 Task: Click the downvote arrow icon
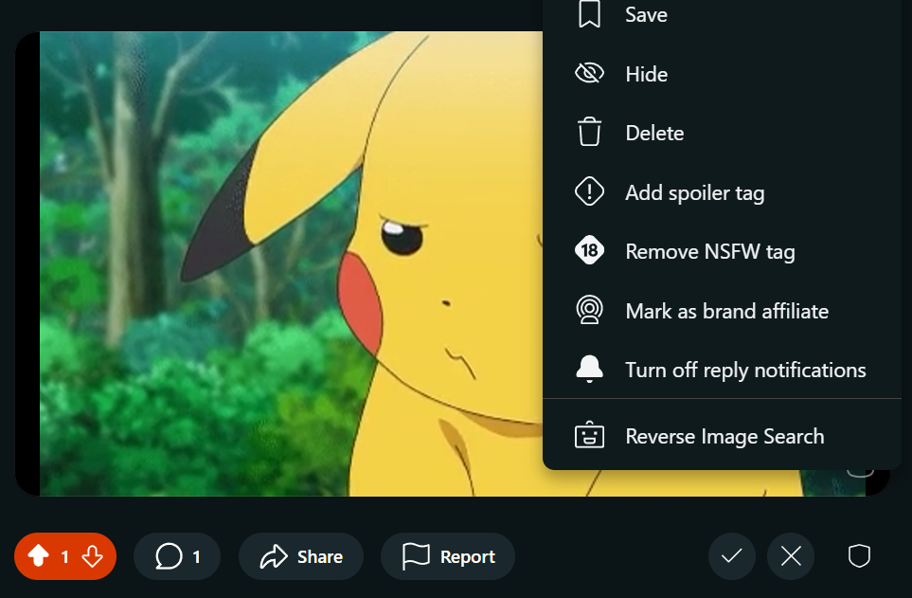click(93, 556)
